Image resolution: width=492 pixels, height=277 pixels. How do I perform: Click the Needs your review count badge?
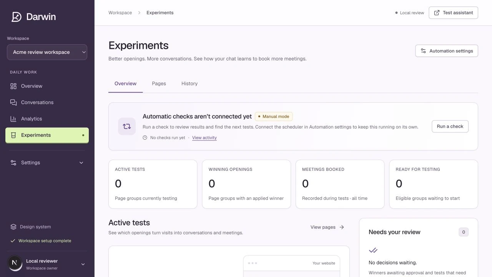(x=464, y=232)
